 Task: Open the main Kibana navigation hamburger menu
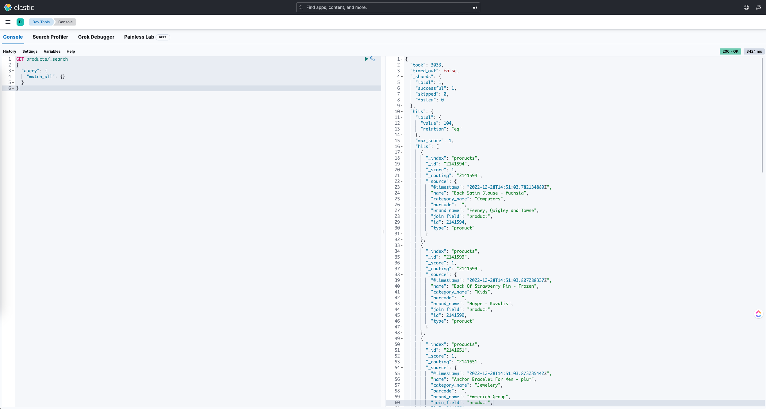[8, 22]
